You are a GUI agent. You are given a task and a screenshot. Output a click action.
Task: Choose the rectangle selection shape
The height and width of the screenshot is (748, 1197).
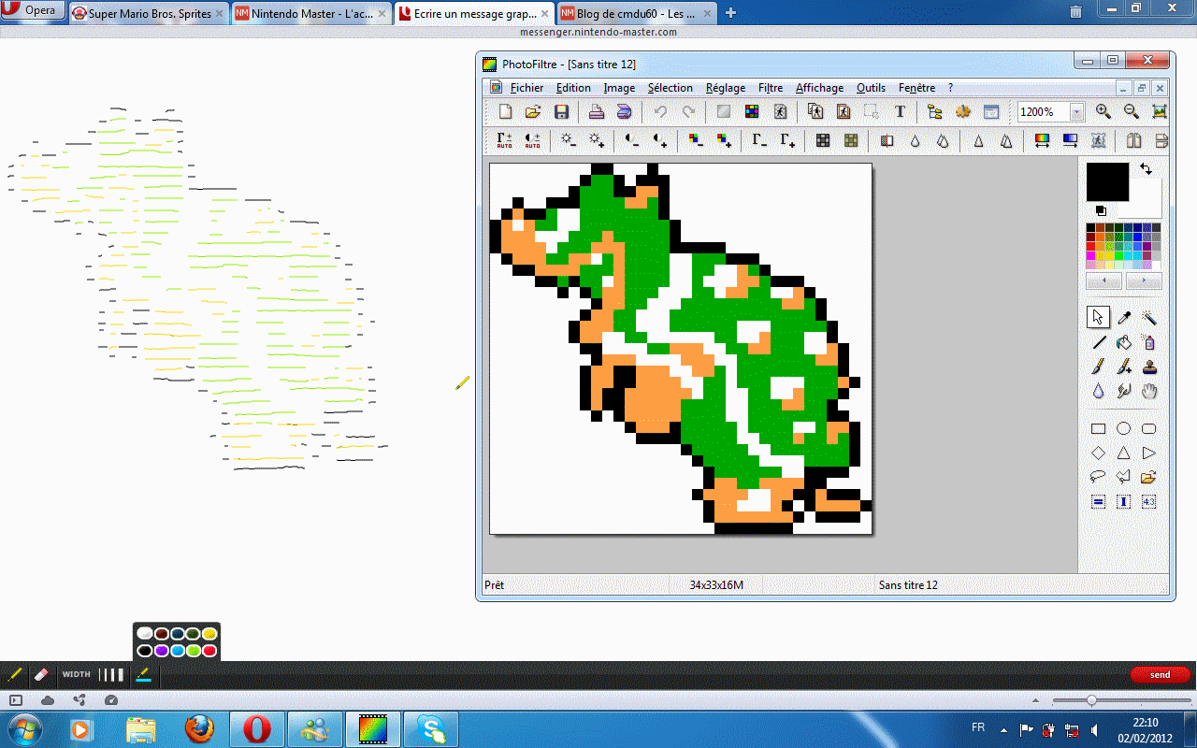1099,429
